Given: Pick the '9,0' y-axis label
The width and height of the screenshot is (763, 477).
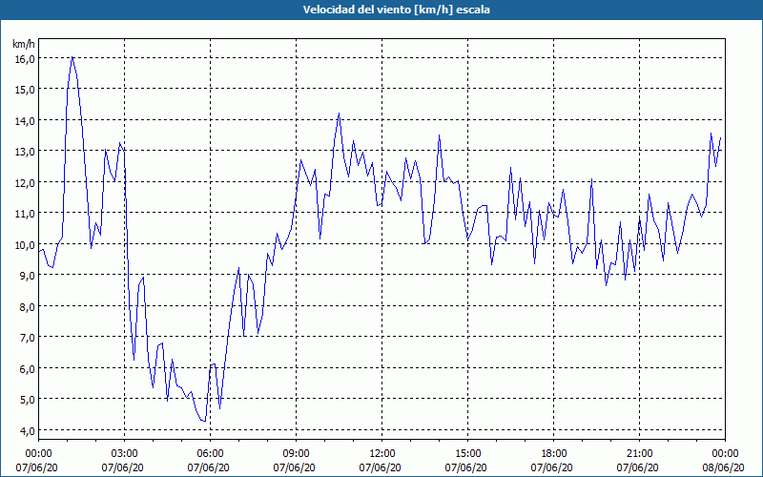Looking at the screenshot, I should coord(27,276).
